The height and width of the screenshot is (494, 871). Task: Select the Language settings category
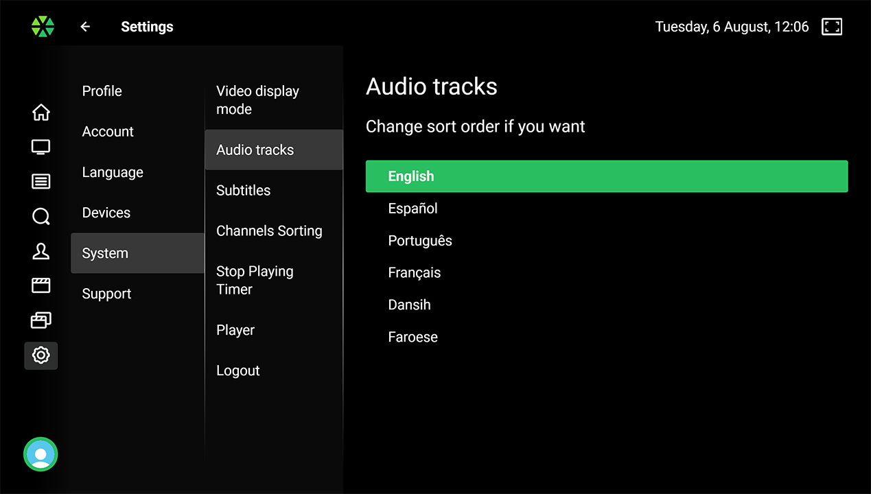click(113, 172)
